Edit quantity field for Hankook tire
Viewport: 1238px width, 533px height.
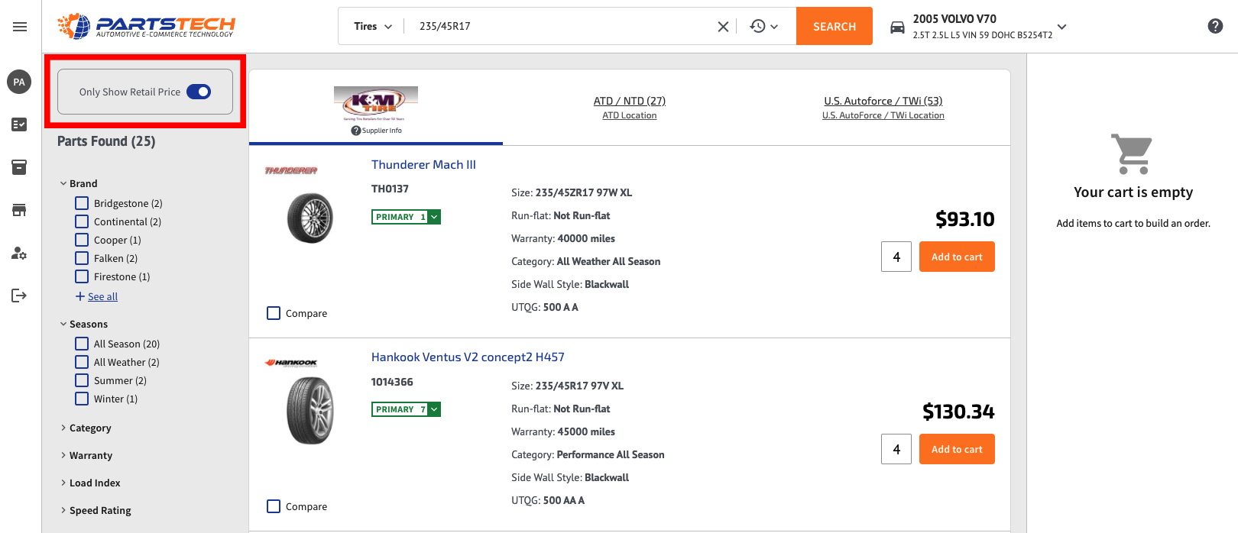click(896, 449)
